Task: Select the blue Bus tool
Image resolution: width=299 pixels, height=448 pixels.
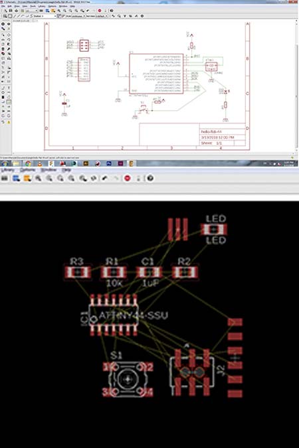Action: [x=3, y=102]
